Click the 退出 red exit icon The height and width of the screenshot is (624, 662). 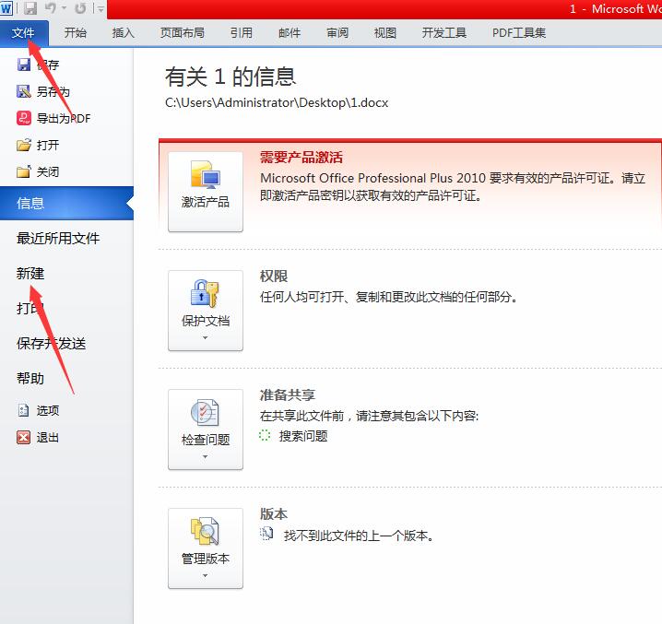24,438
